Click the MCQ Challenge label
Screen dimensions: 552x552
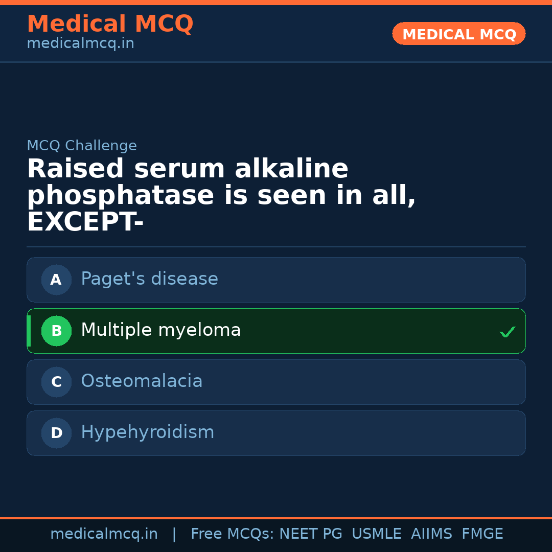click(x=82, y=146)
